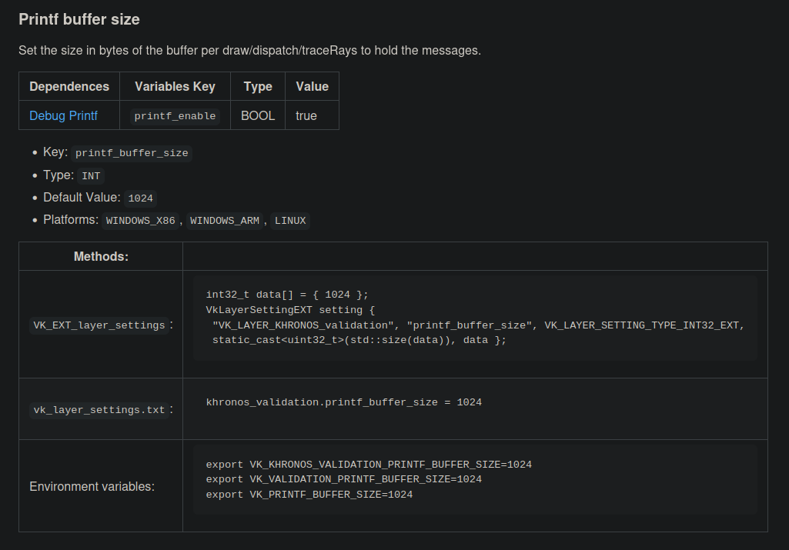Click the "int32_t data[] = { 1024 };" line

tap(287, 295)
